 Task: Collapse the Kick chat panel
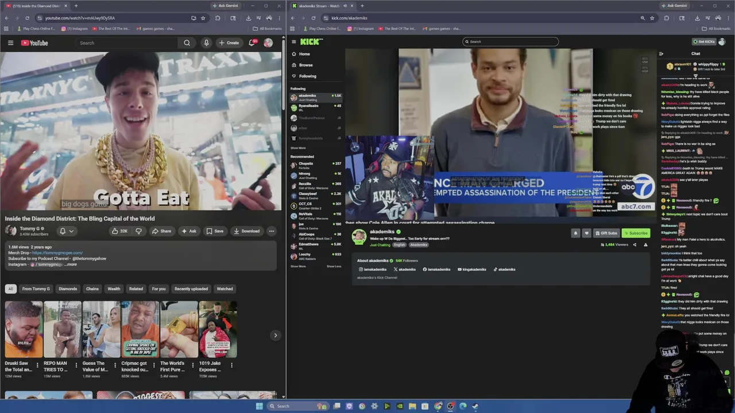(661, 54)
